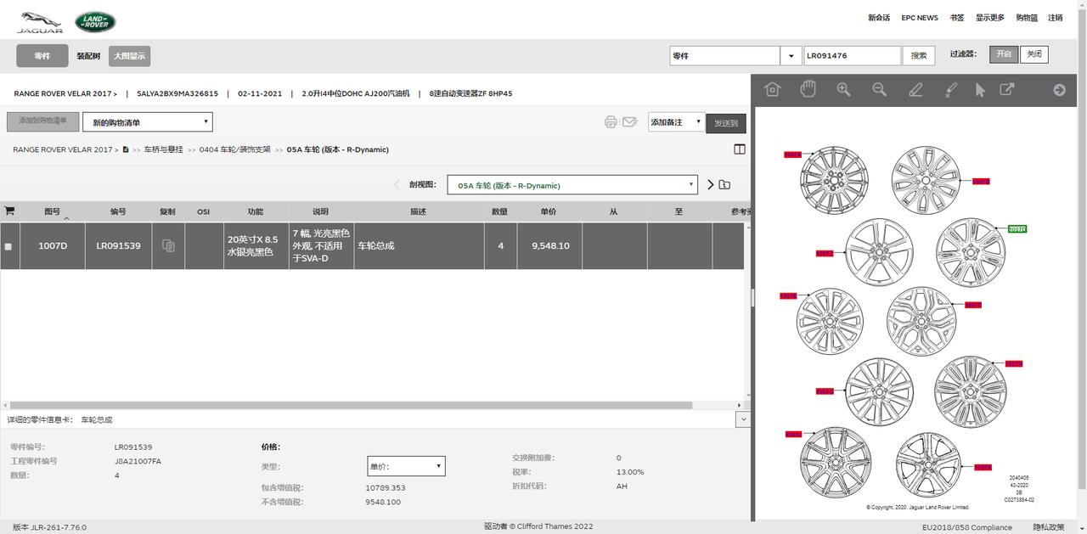This screenshot has width=1087, height=534.
Task: Turn filter on with 开启
Action: [1005, 54]
